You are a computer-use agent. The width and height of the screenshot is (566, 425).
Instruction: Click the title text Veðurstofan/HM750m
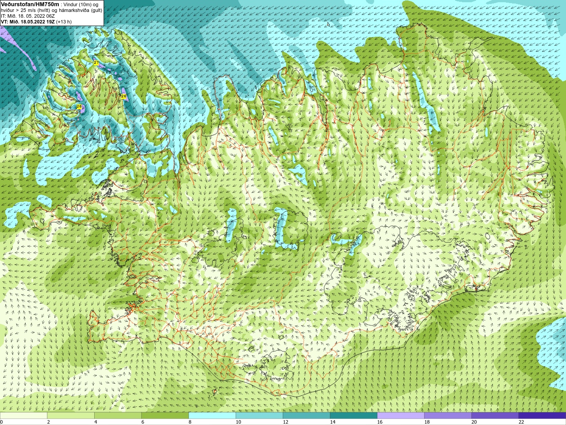[30, 4]
